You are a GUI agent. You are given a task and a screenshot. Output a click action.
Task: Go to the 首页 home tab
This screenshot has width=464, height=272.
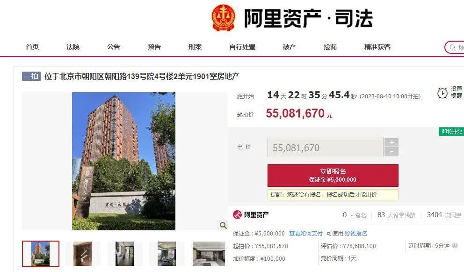(32, 47)
